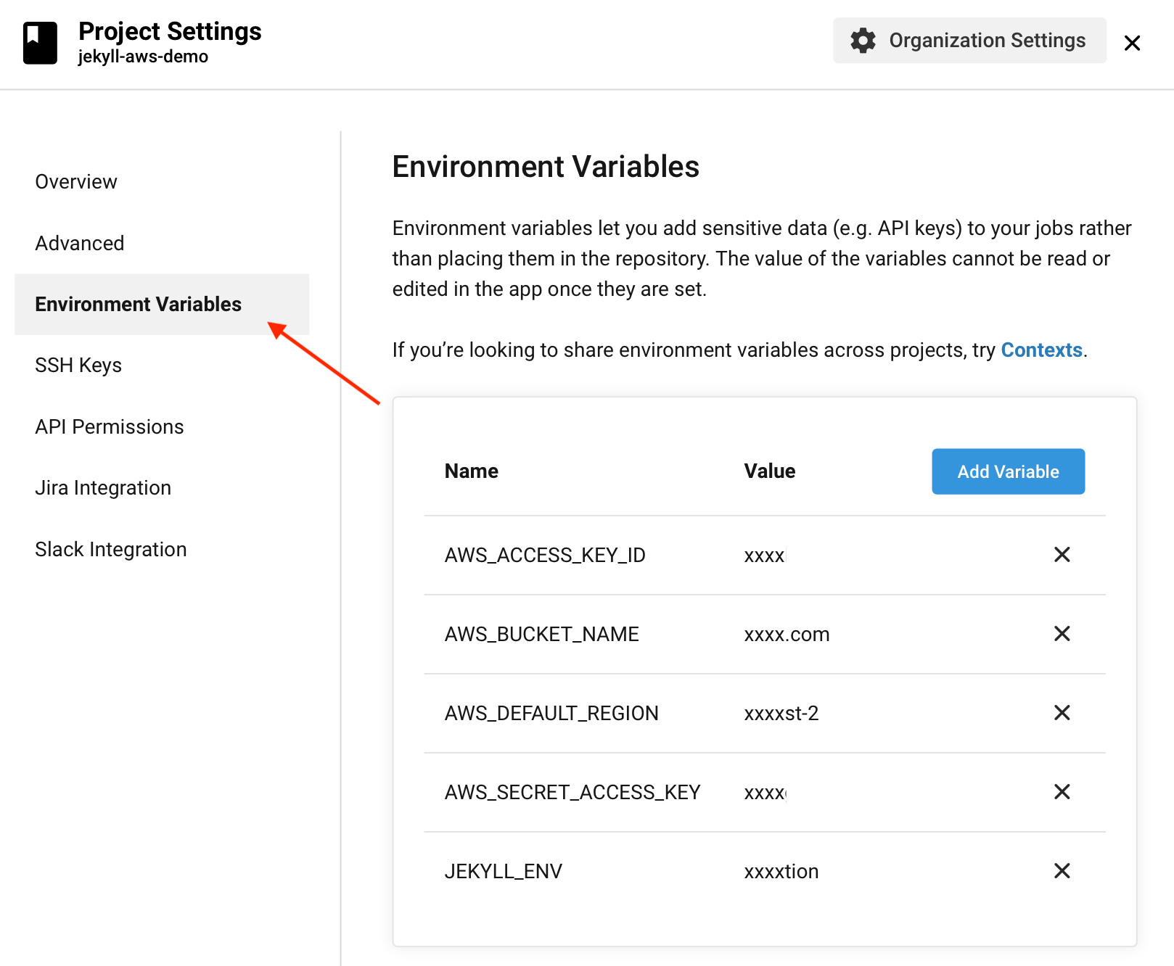The width and height of the screenshot is (1174, 966).
Task: Click the Name column header
Action: tap(470, 471)
